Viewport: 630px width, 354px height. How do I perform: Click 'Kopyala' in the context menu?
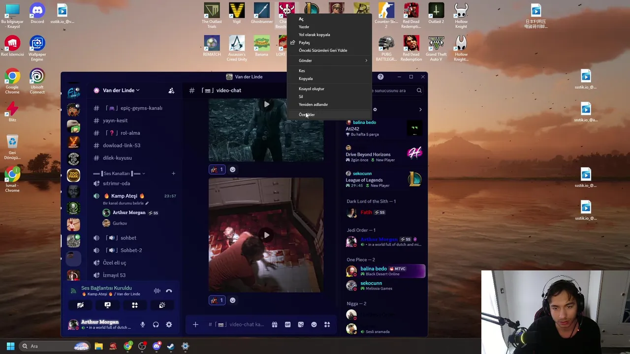tap(305, 78)
